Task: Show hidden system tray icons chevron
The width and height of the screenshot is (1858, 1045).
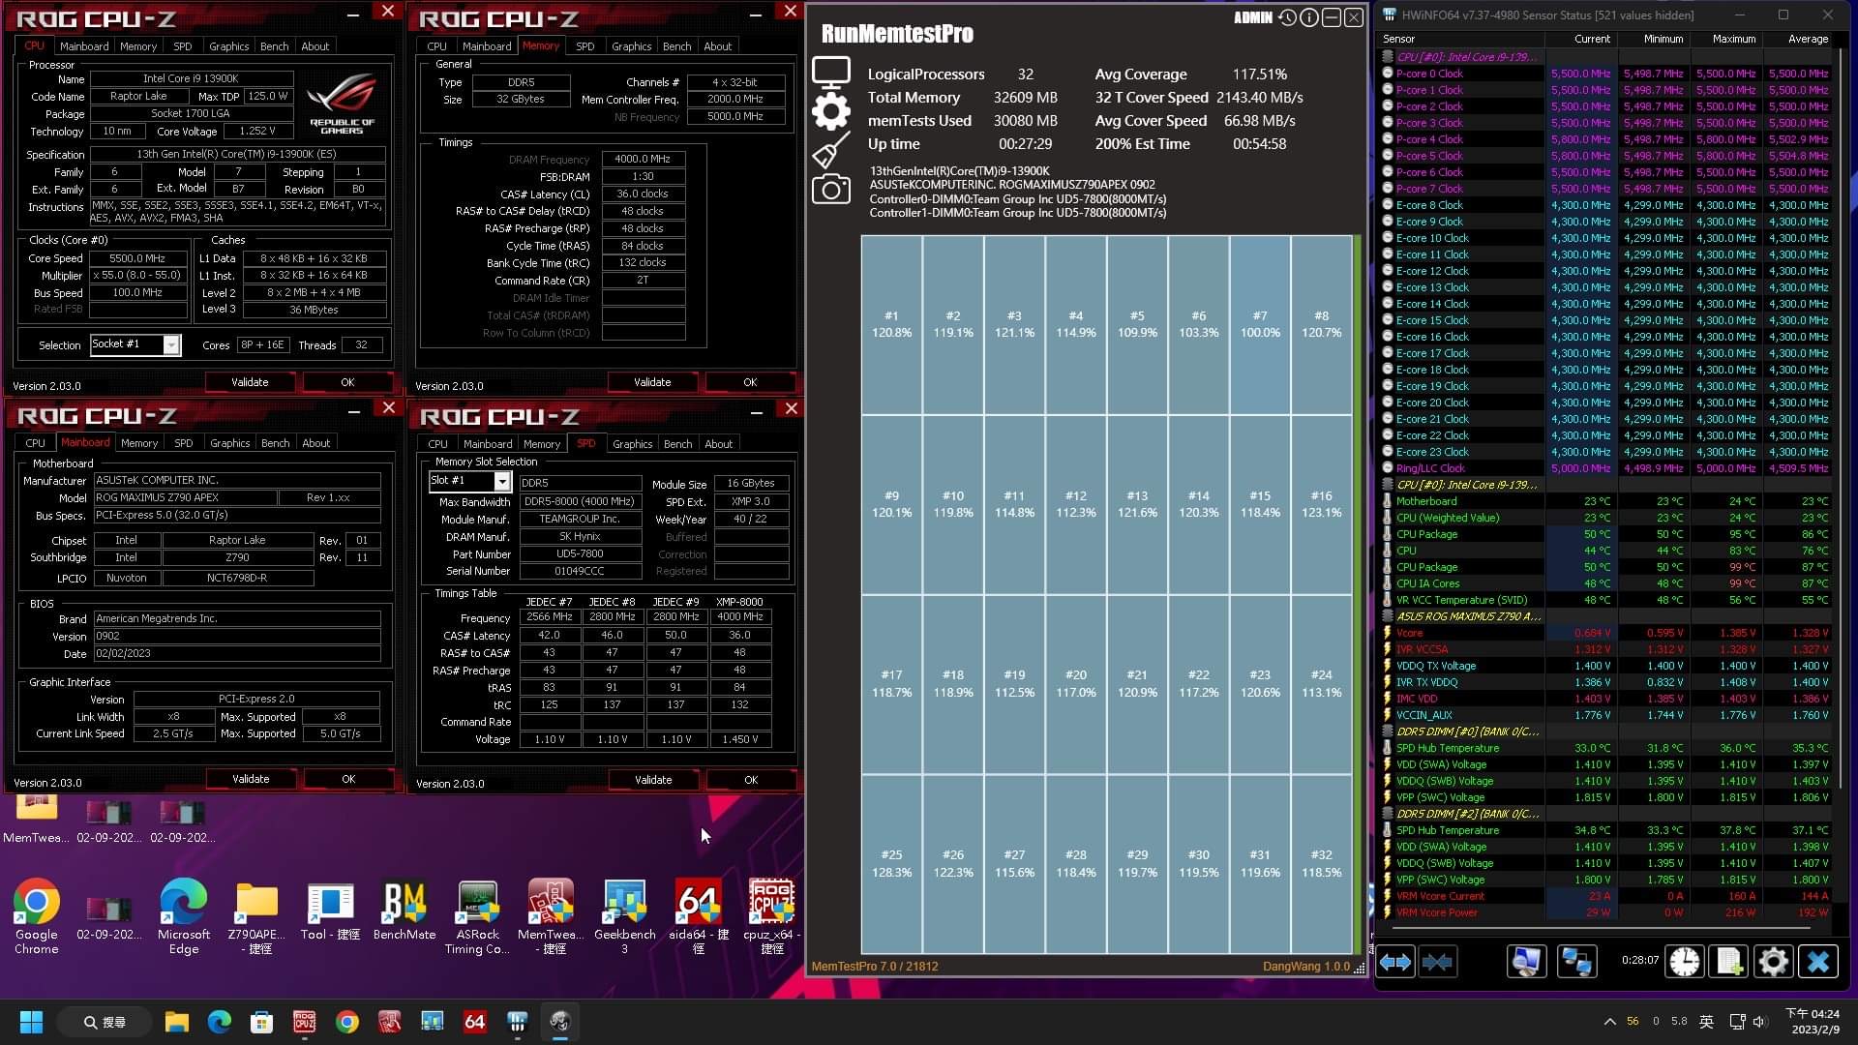Action: pos(1609,1022)
